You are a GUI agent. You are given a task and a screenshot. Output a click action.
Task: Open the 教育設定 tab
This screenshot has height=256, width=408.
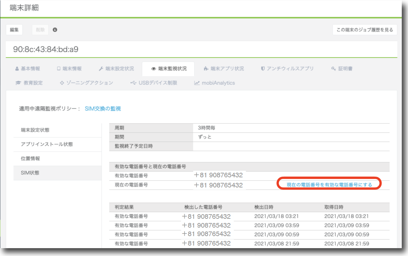click(x=29, y=83)
